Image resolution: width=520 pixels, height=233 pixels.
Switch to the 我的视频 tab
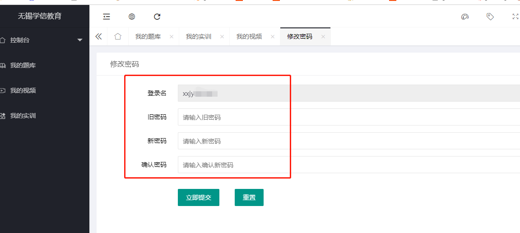(249, 36)
